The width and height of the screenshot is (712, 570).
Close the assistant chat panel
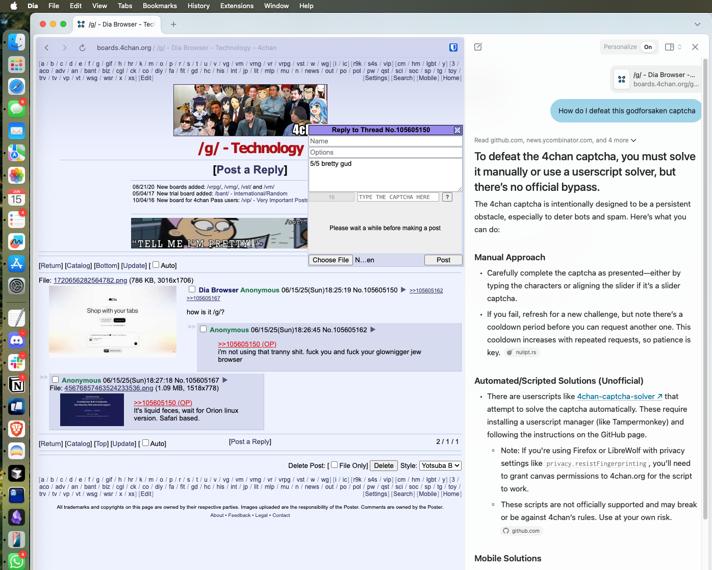pyautogui.click(x=695, y=47)
